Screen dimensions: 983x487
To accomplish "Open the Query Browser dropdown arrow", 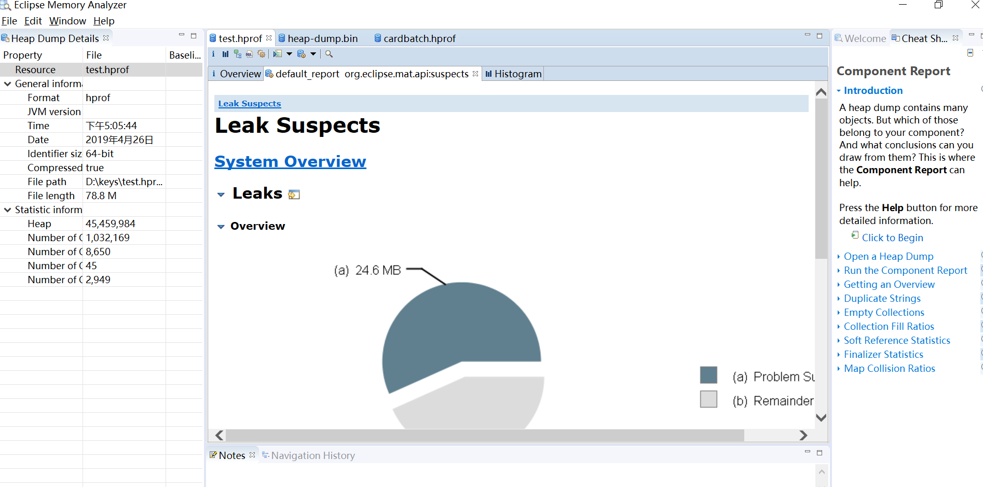I will [313, 54].
